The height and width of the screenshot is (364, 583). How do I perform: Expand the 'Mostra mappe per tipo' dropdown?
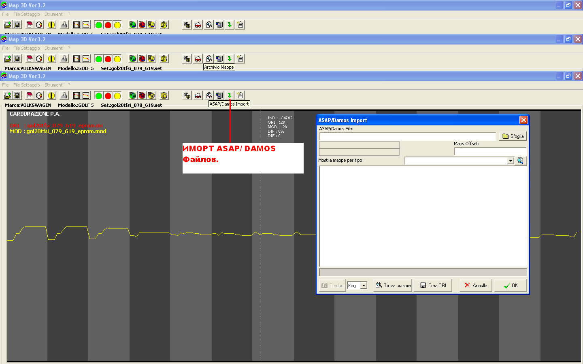point(510,161)
